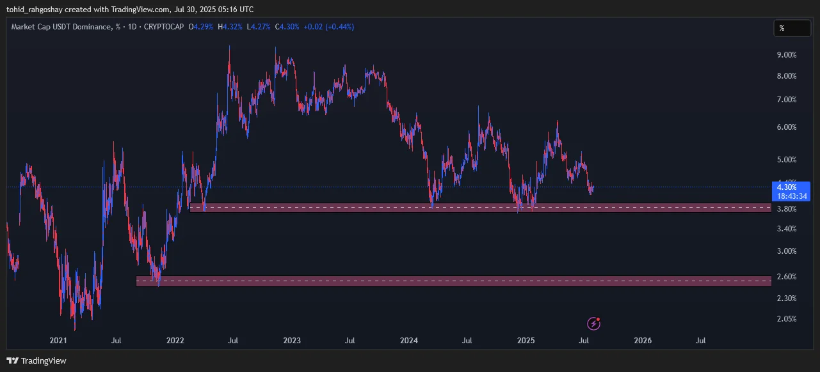820x372 pixels.
Task: Click the 2.30% price axis label
Action: [786, 298]
